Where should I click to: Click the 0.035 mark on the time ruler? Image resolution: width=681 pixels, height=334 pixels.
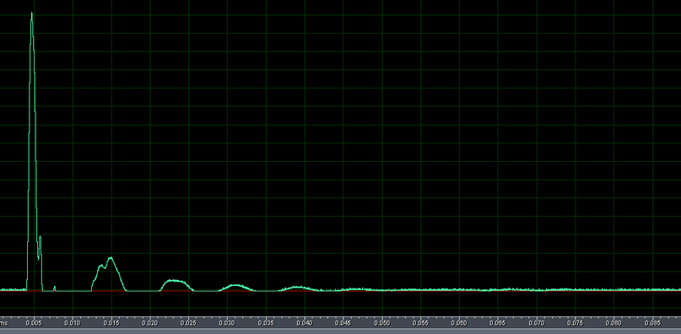pos(266,323)
